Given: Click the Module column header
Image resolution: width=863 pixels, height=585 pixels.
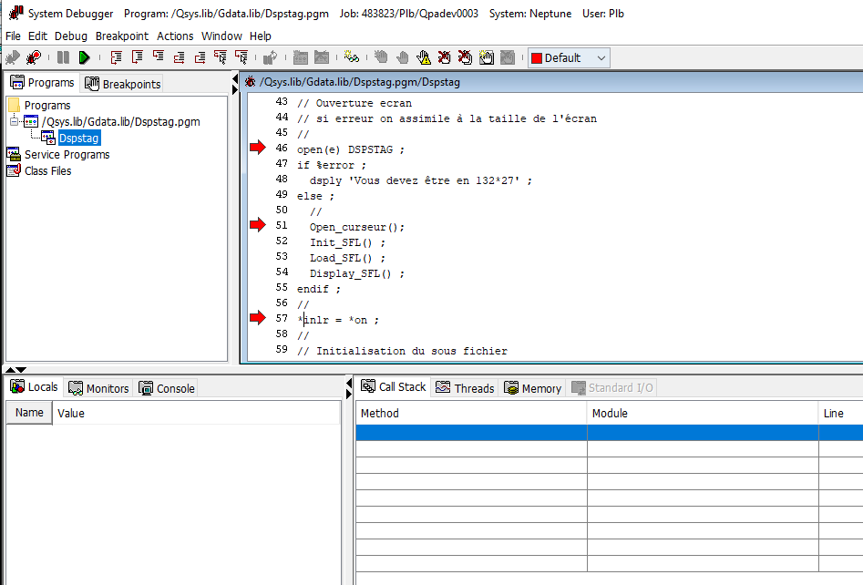Looking at the screenshot, I should (703, 414).
